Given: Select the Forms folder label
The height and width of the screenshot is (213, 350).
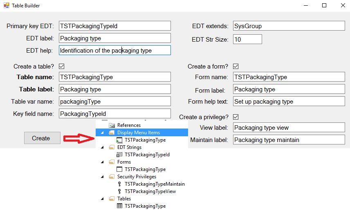Looking at the screenshot, I should tap(124, 162).
